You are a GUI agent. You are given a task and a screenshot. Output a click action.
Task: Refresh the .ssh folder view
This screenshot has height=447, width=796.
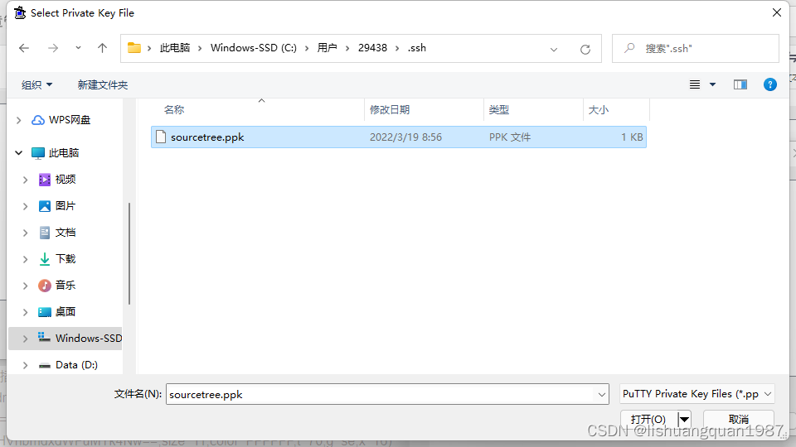585,49
